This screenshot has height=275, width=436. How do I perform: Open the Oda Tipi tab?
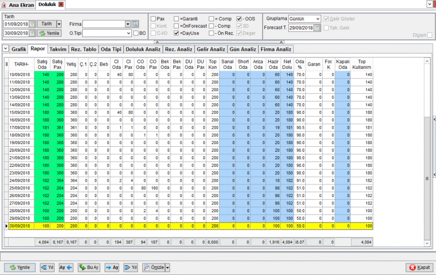coord(111,49)
